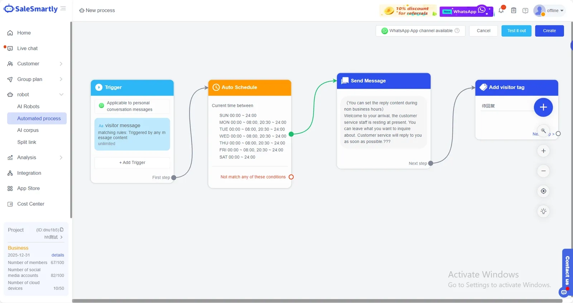Click the zoom out minus canvas control
The width and height of the screenshot is (573, 303).
click(x=543, y=171)
